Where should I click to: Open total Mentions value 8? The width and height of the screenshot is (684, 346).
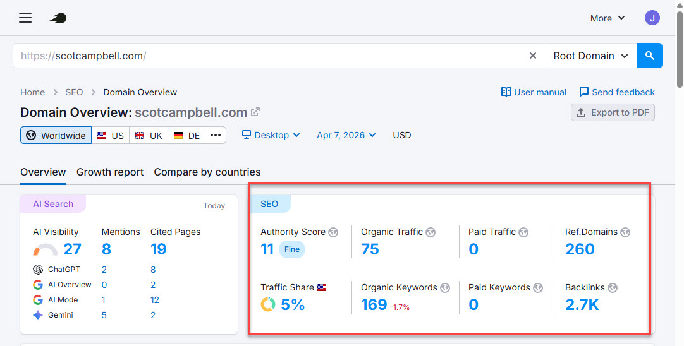(106, 249)
